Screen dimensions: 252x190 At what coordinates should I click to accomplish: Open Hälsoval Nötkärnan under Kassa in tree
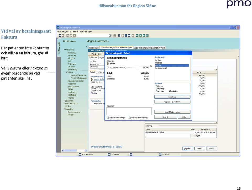78,75
